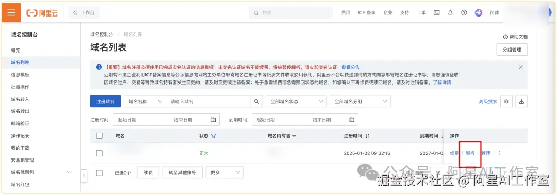Open 概览 in the sidebar
This screenshot has width=557, height=195.
point(15,51)
